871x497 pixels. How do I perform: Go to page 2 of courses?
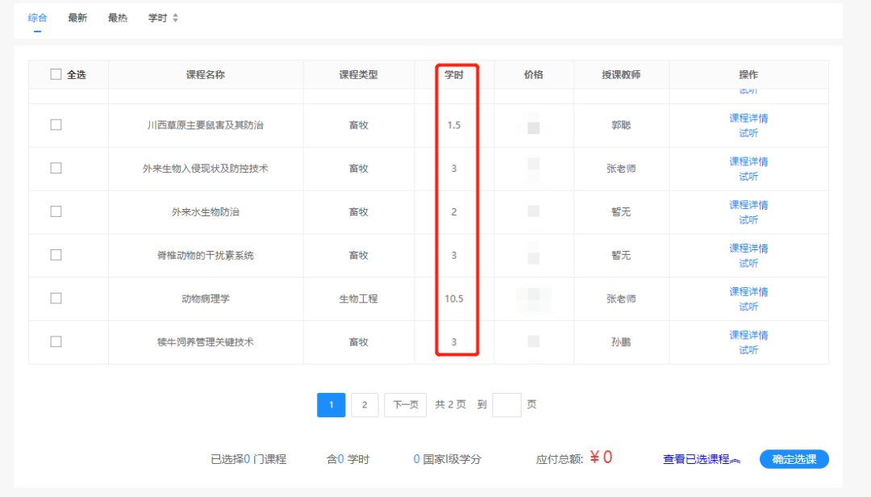point(364,404)
